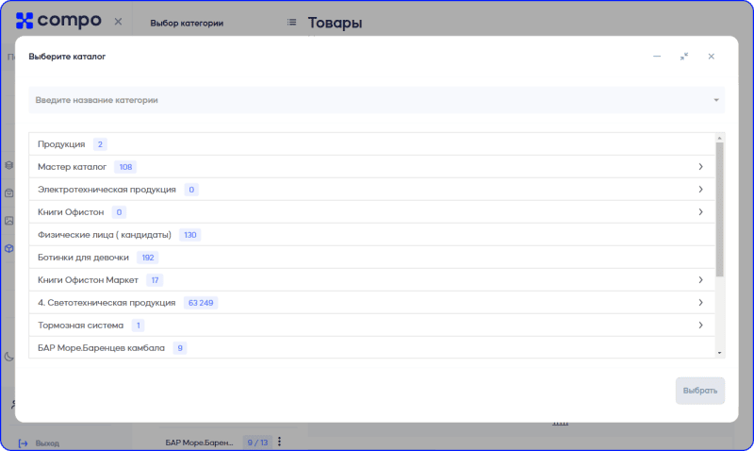Image resolution: width=754 pixels, height=451 pixels.
Task: Select the Продукция catalog
Action: (371, 144)
